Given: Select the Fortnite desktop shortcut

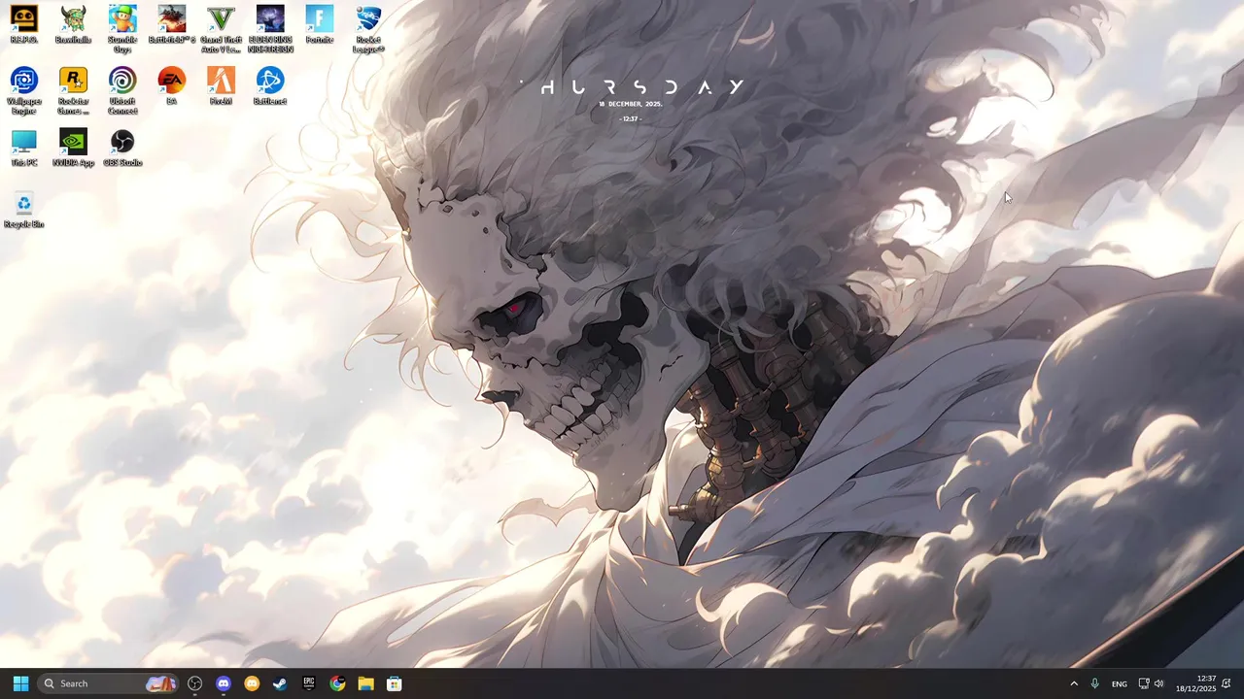Looking at the screenshot, I should click(x=319, y=24).
